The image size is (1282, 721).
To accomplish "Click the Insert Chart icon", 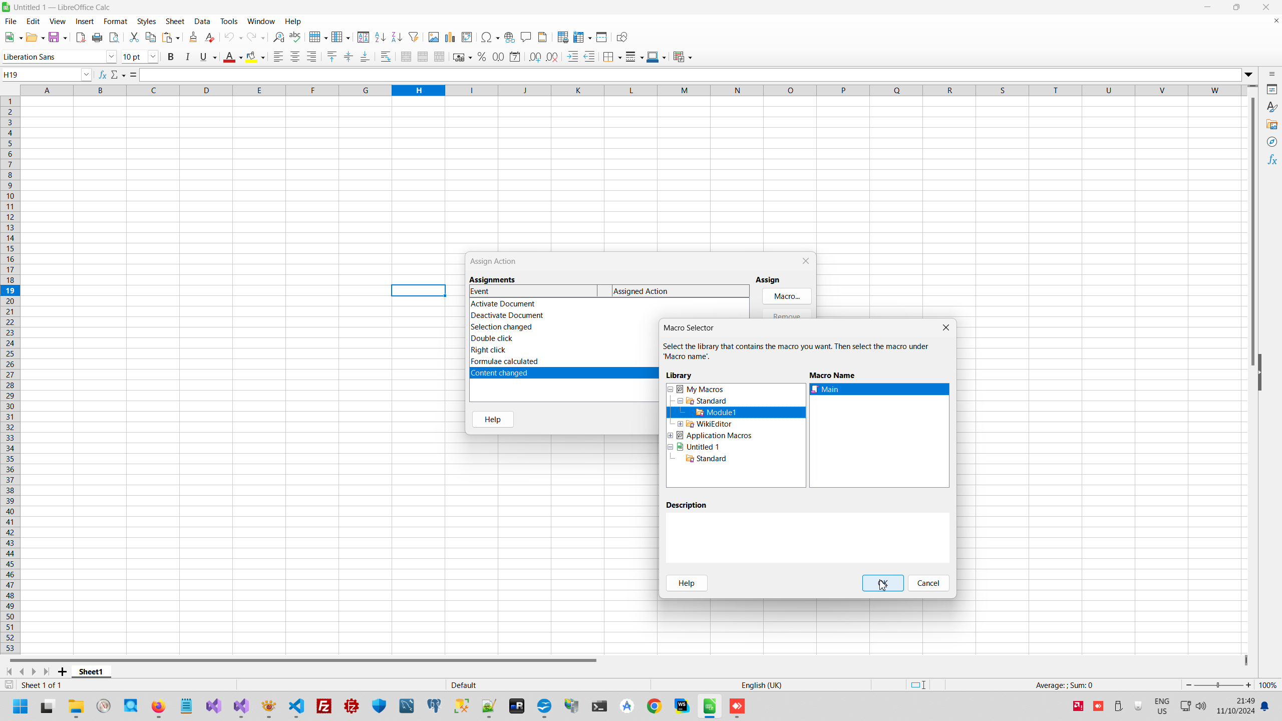I will [x=450, y=37].
